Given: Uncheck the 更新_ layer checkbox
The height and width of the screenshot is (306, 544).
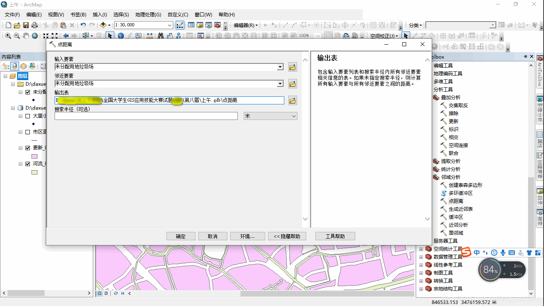Looking at the screenshot, I should pos(27,148).
